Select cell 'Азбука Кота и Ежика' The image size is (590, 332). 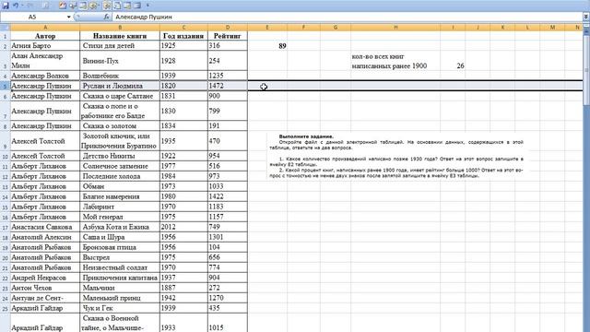(x=120, y=228)
